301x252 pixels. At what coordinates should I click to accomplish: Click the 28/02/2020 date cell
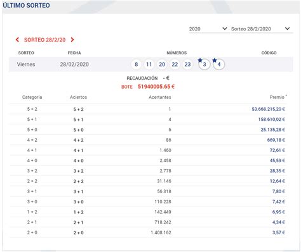pos(74,65)
